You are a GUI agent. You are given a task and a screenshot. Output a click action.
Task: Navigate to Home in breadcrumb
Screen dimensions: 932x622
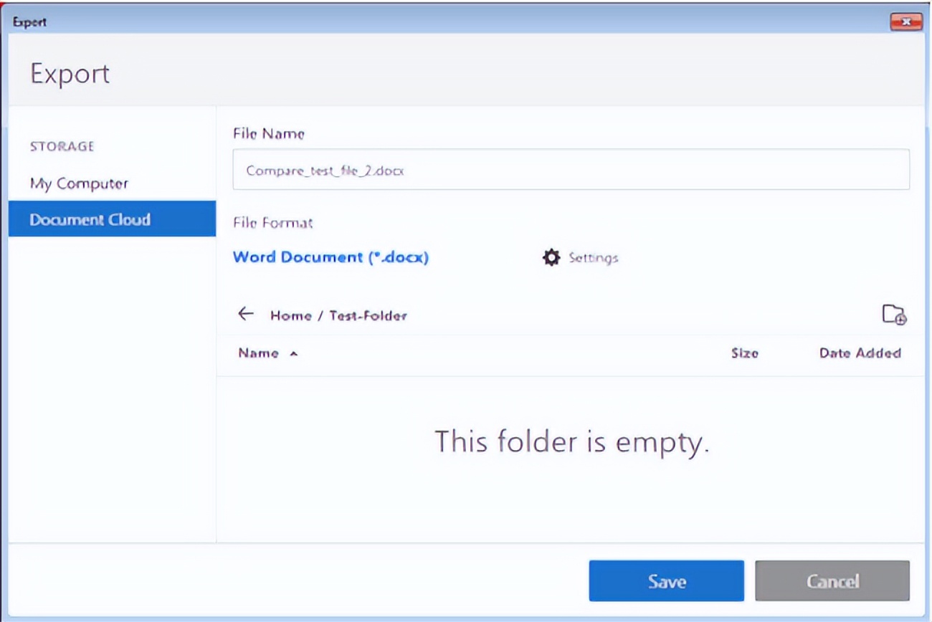(x=290, y=315)
